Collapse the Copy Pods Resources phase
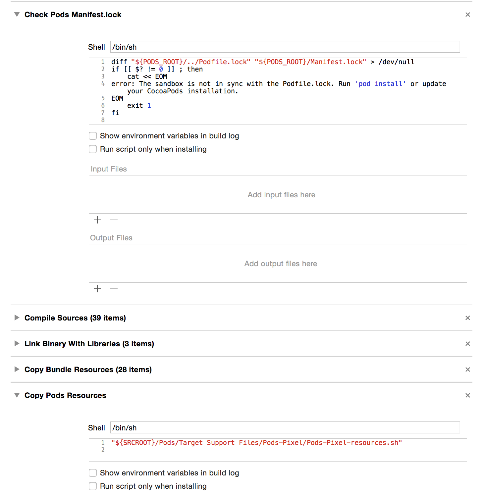483x492 pixels. click(x=17, y=395)
